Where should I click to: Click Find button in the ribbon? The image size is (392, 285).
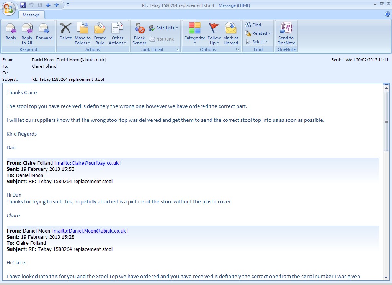point(253,25)
